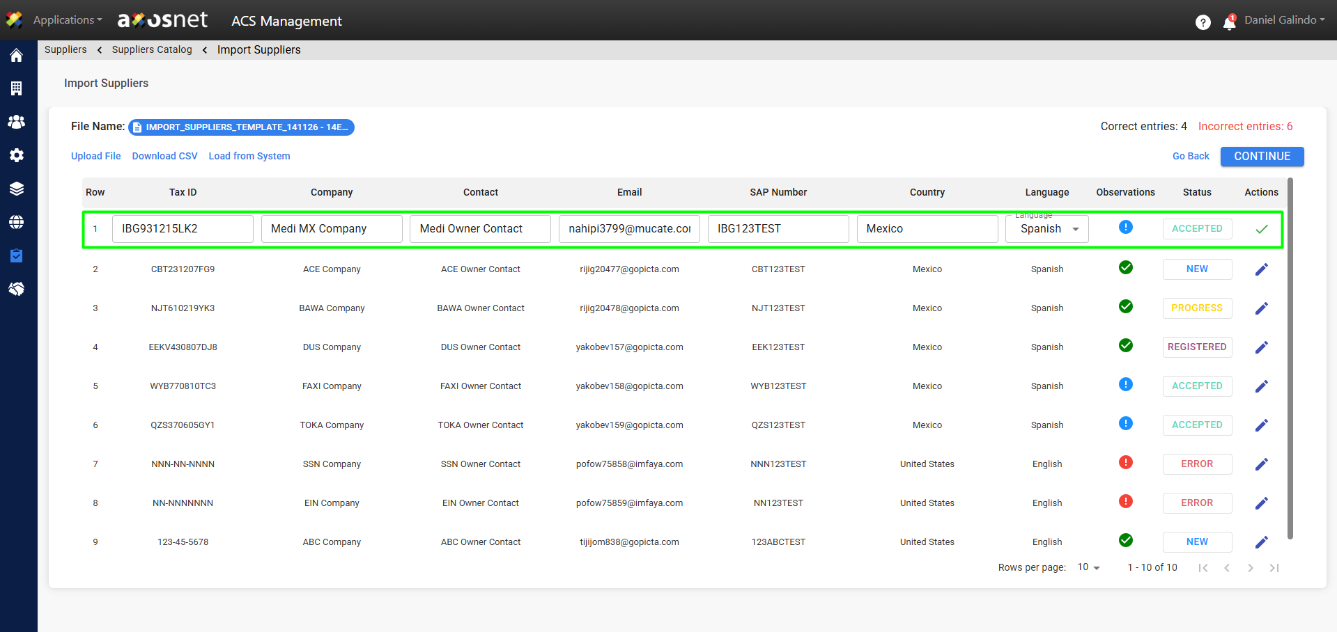Click the Download CSV link
This screenshot has height=632, width=1337.
click(x=164, y=156)
